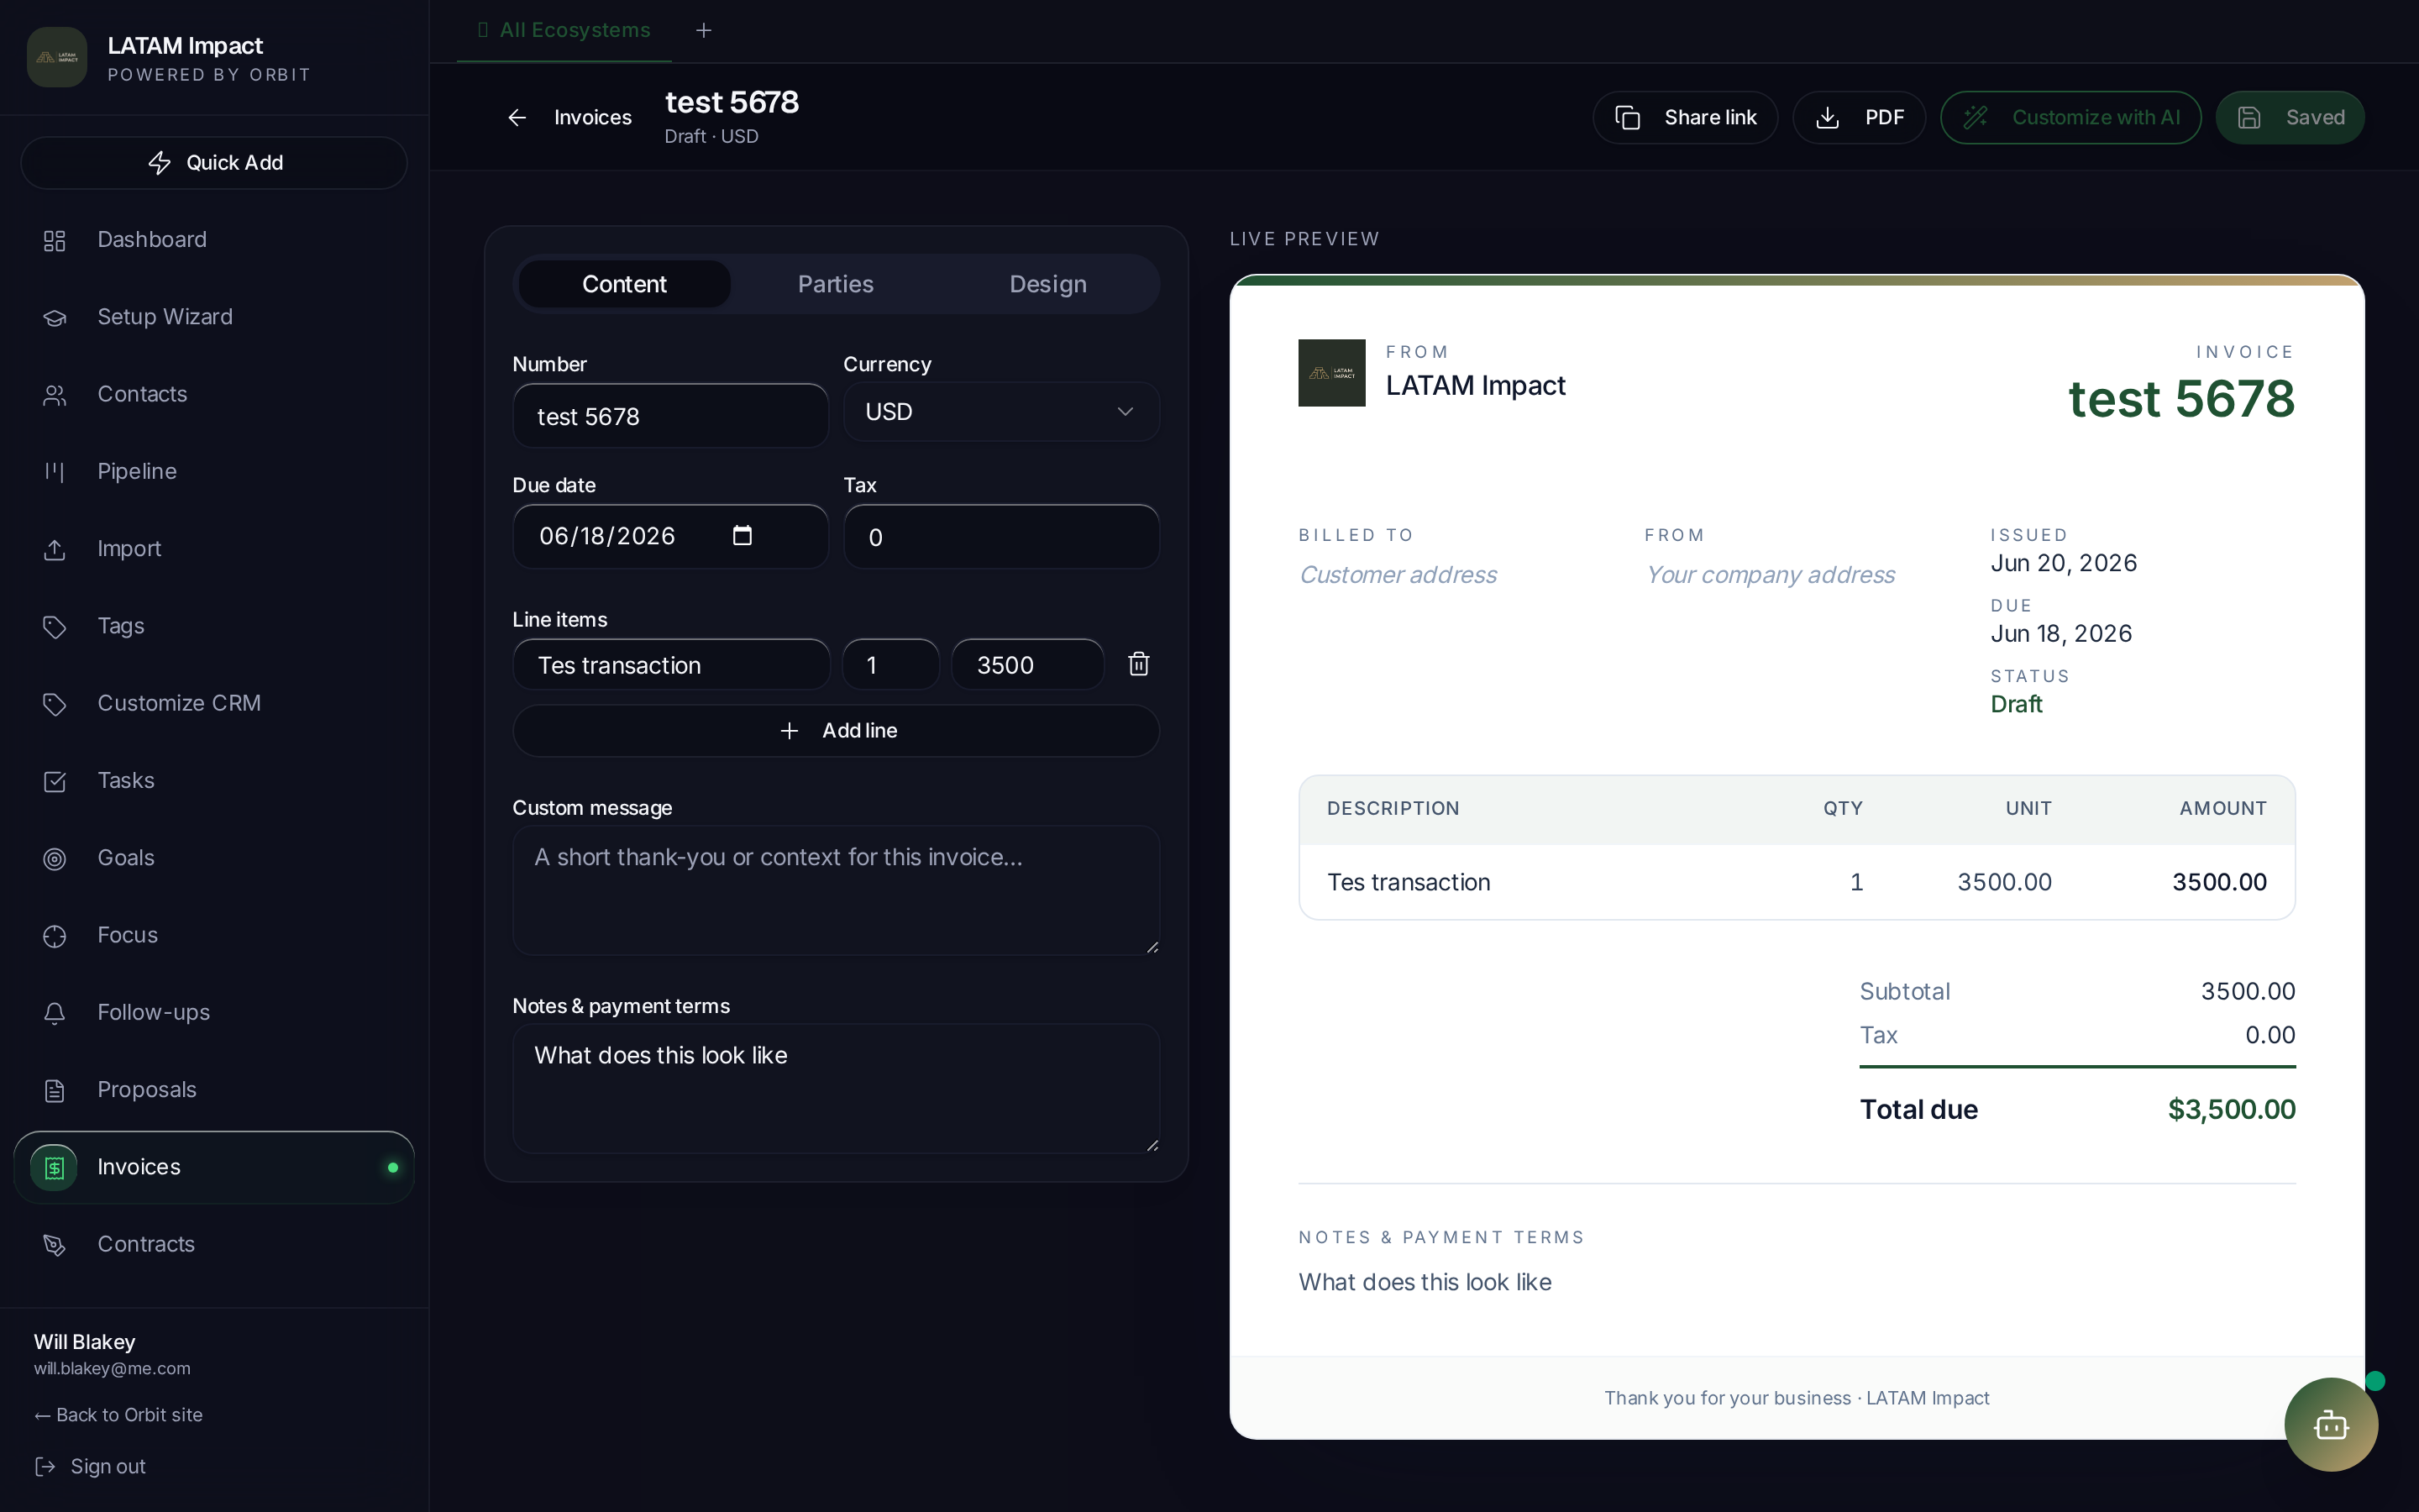
Task: Click Back to Orbit site link
Action: [x=118, y=1415]
